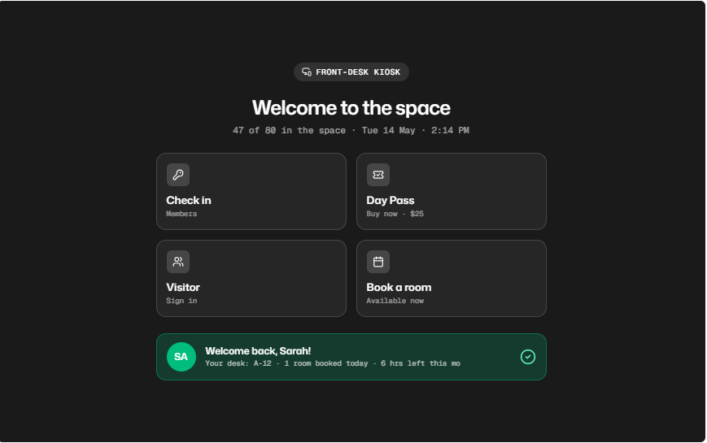Click the kiosk monitor icon in badge

pyautogui.click(x=307, y=72)
